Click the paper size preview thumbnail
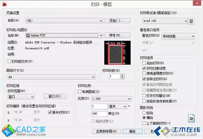203x139 pixels. click(x=117, y=53)
